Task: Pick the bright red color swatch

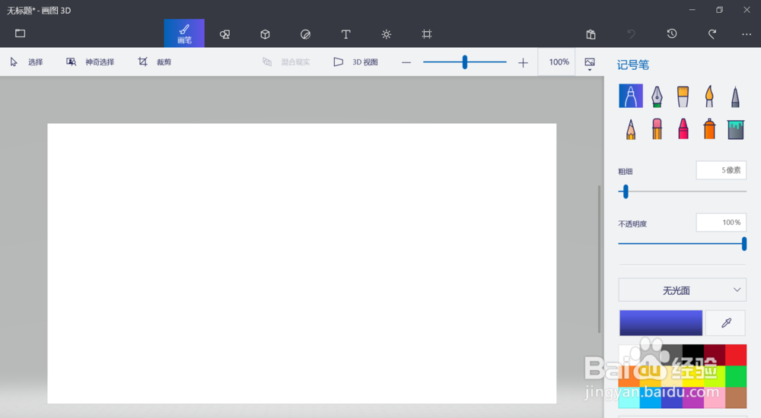Action: [736, 355]
